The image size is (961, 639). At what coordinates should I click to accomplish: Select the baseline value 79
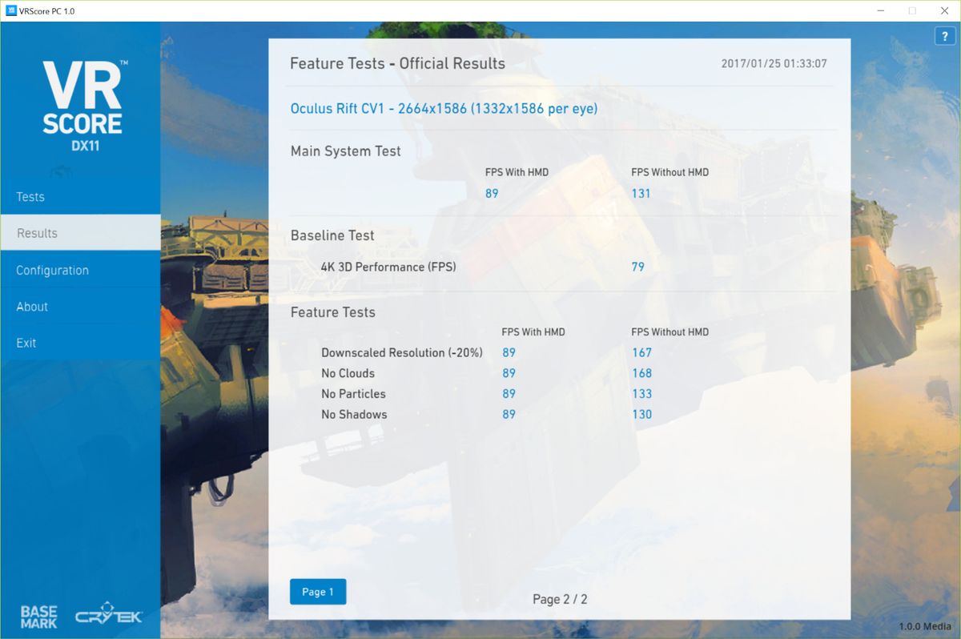[637, 267]
